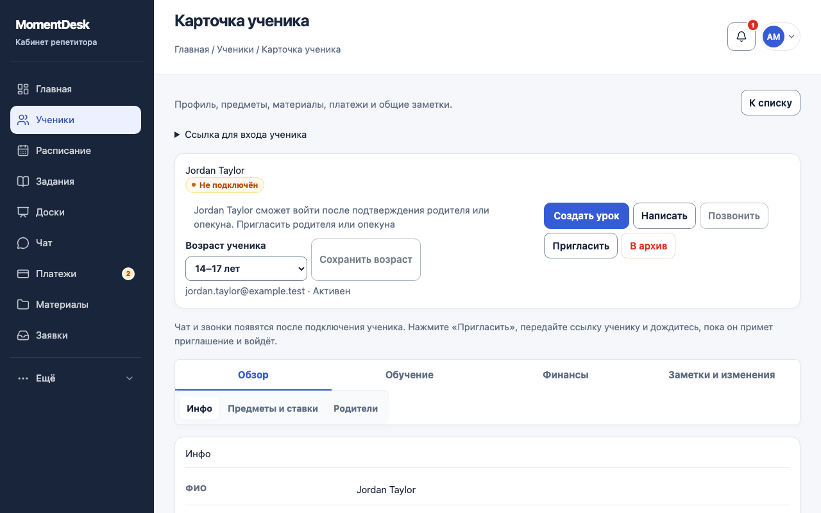This screenshot has height=513, width=821.
Task: Open the Доски whiteboard icon
Action: point(23,212)
